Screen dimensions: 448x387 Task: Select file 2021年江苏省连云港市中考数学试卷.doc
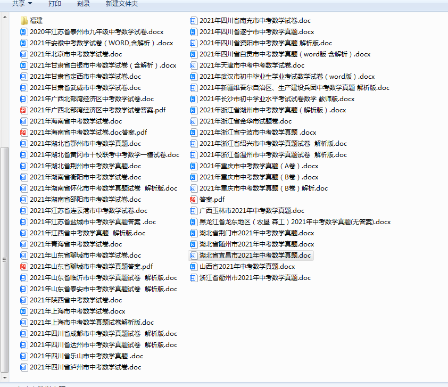(x=84, y=211)
